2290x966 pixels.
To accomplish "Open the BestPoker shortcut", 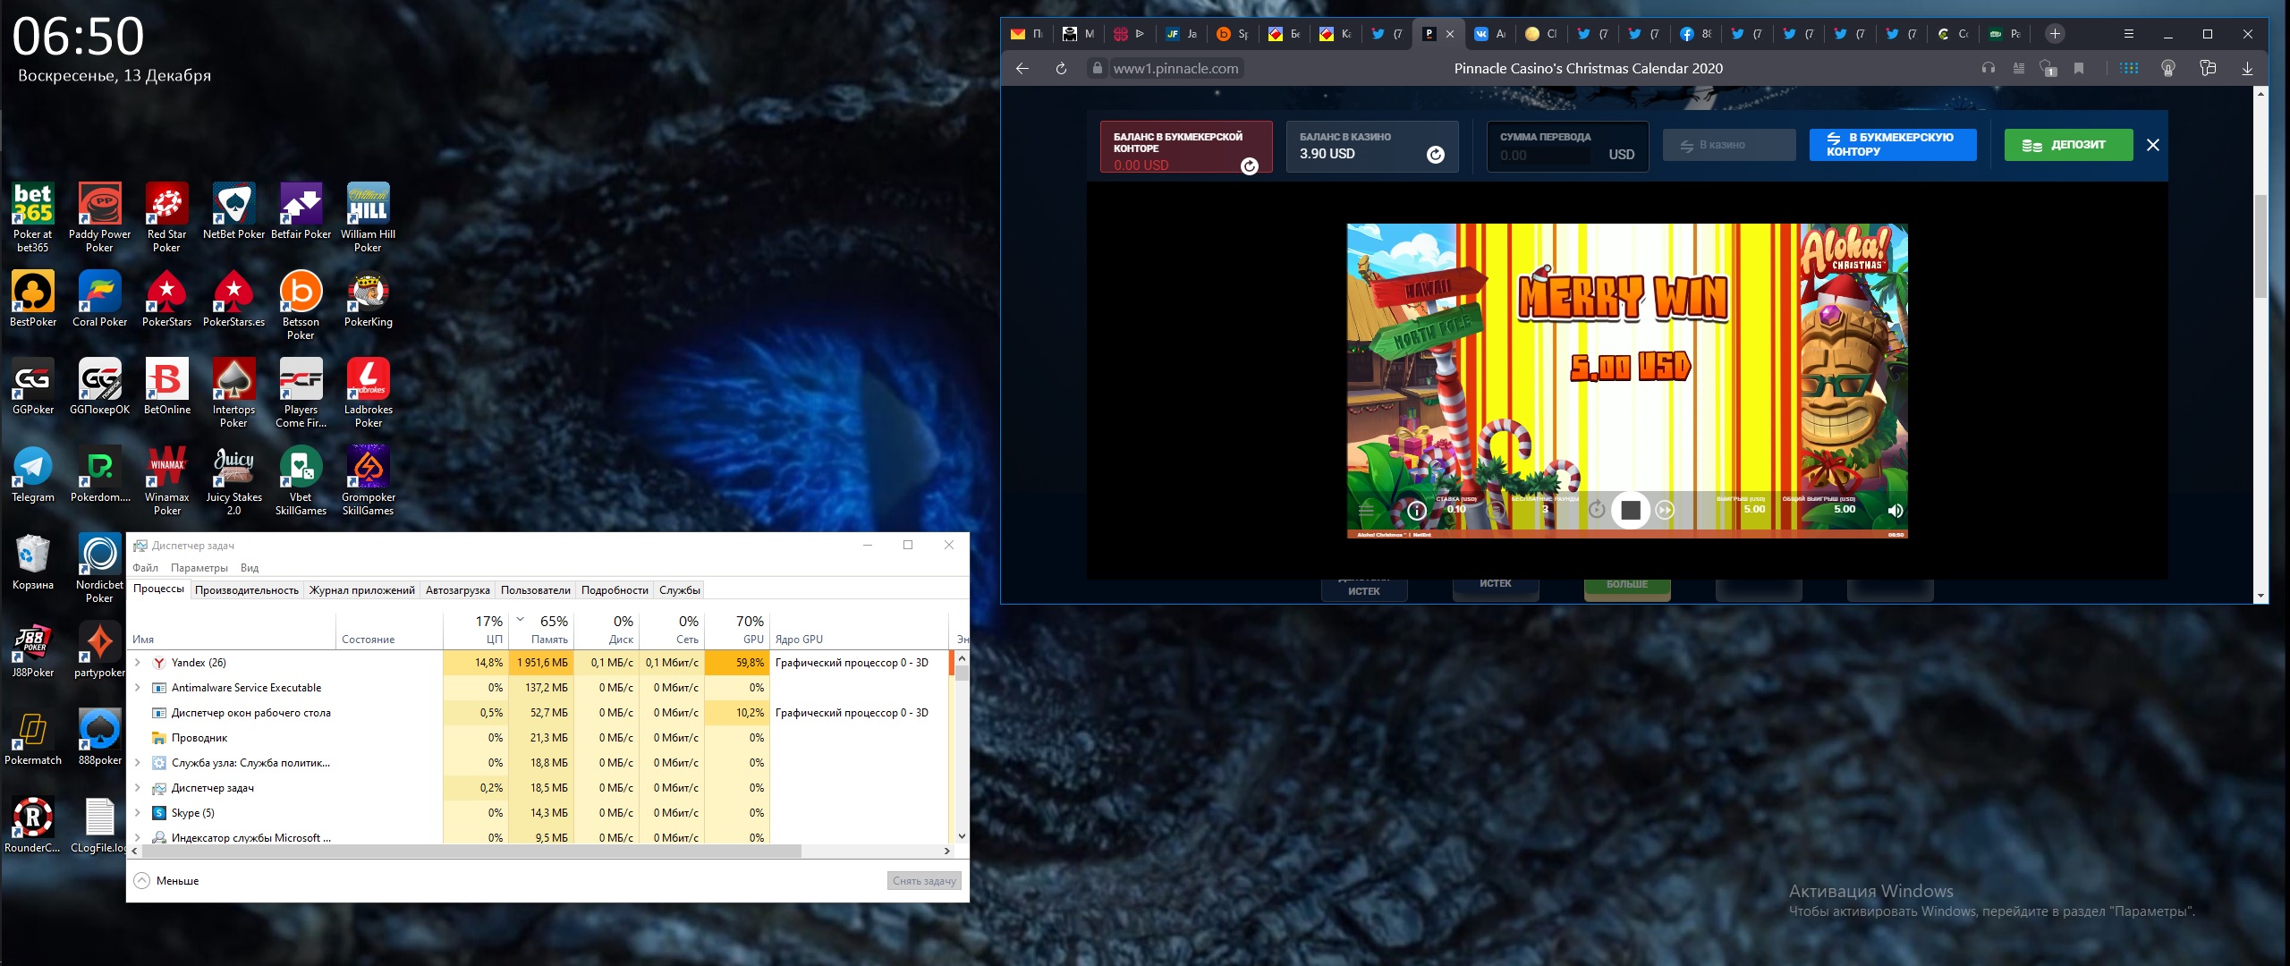I will pos(33,300).
